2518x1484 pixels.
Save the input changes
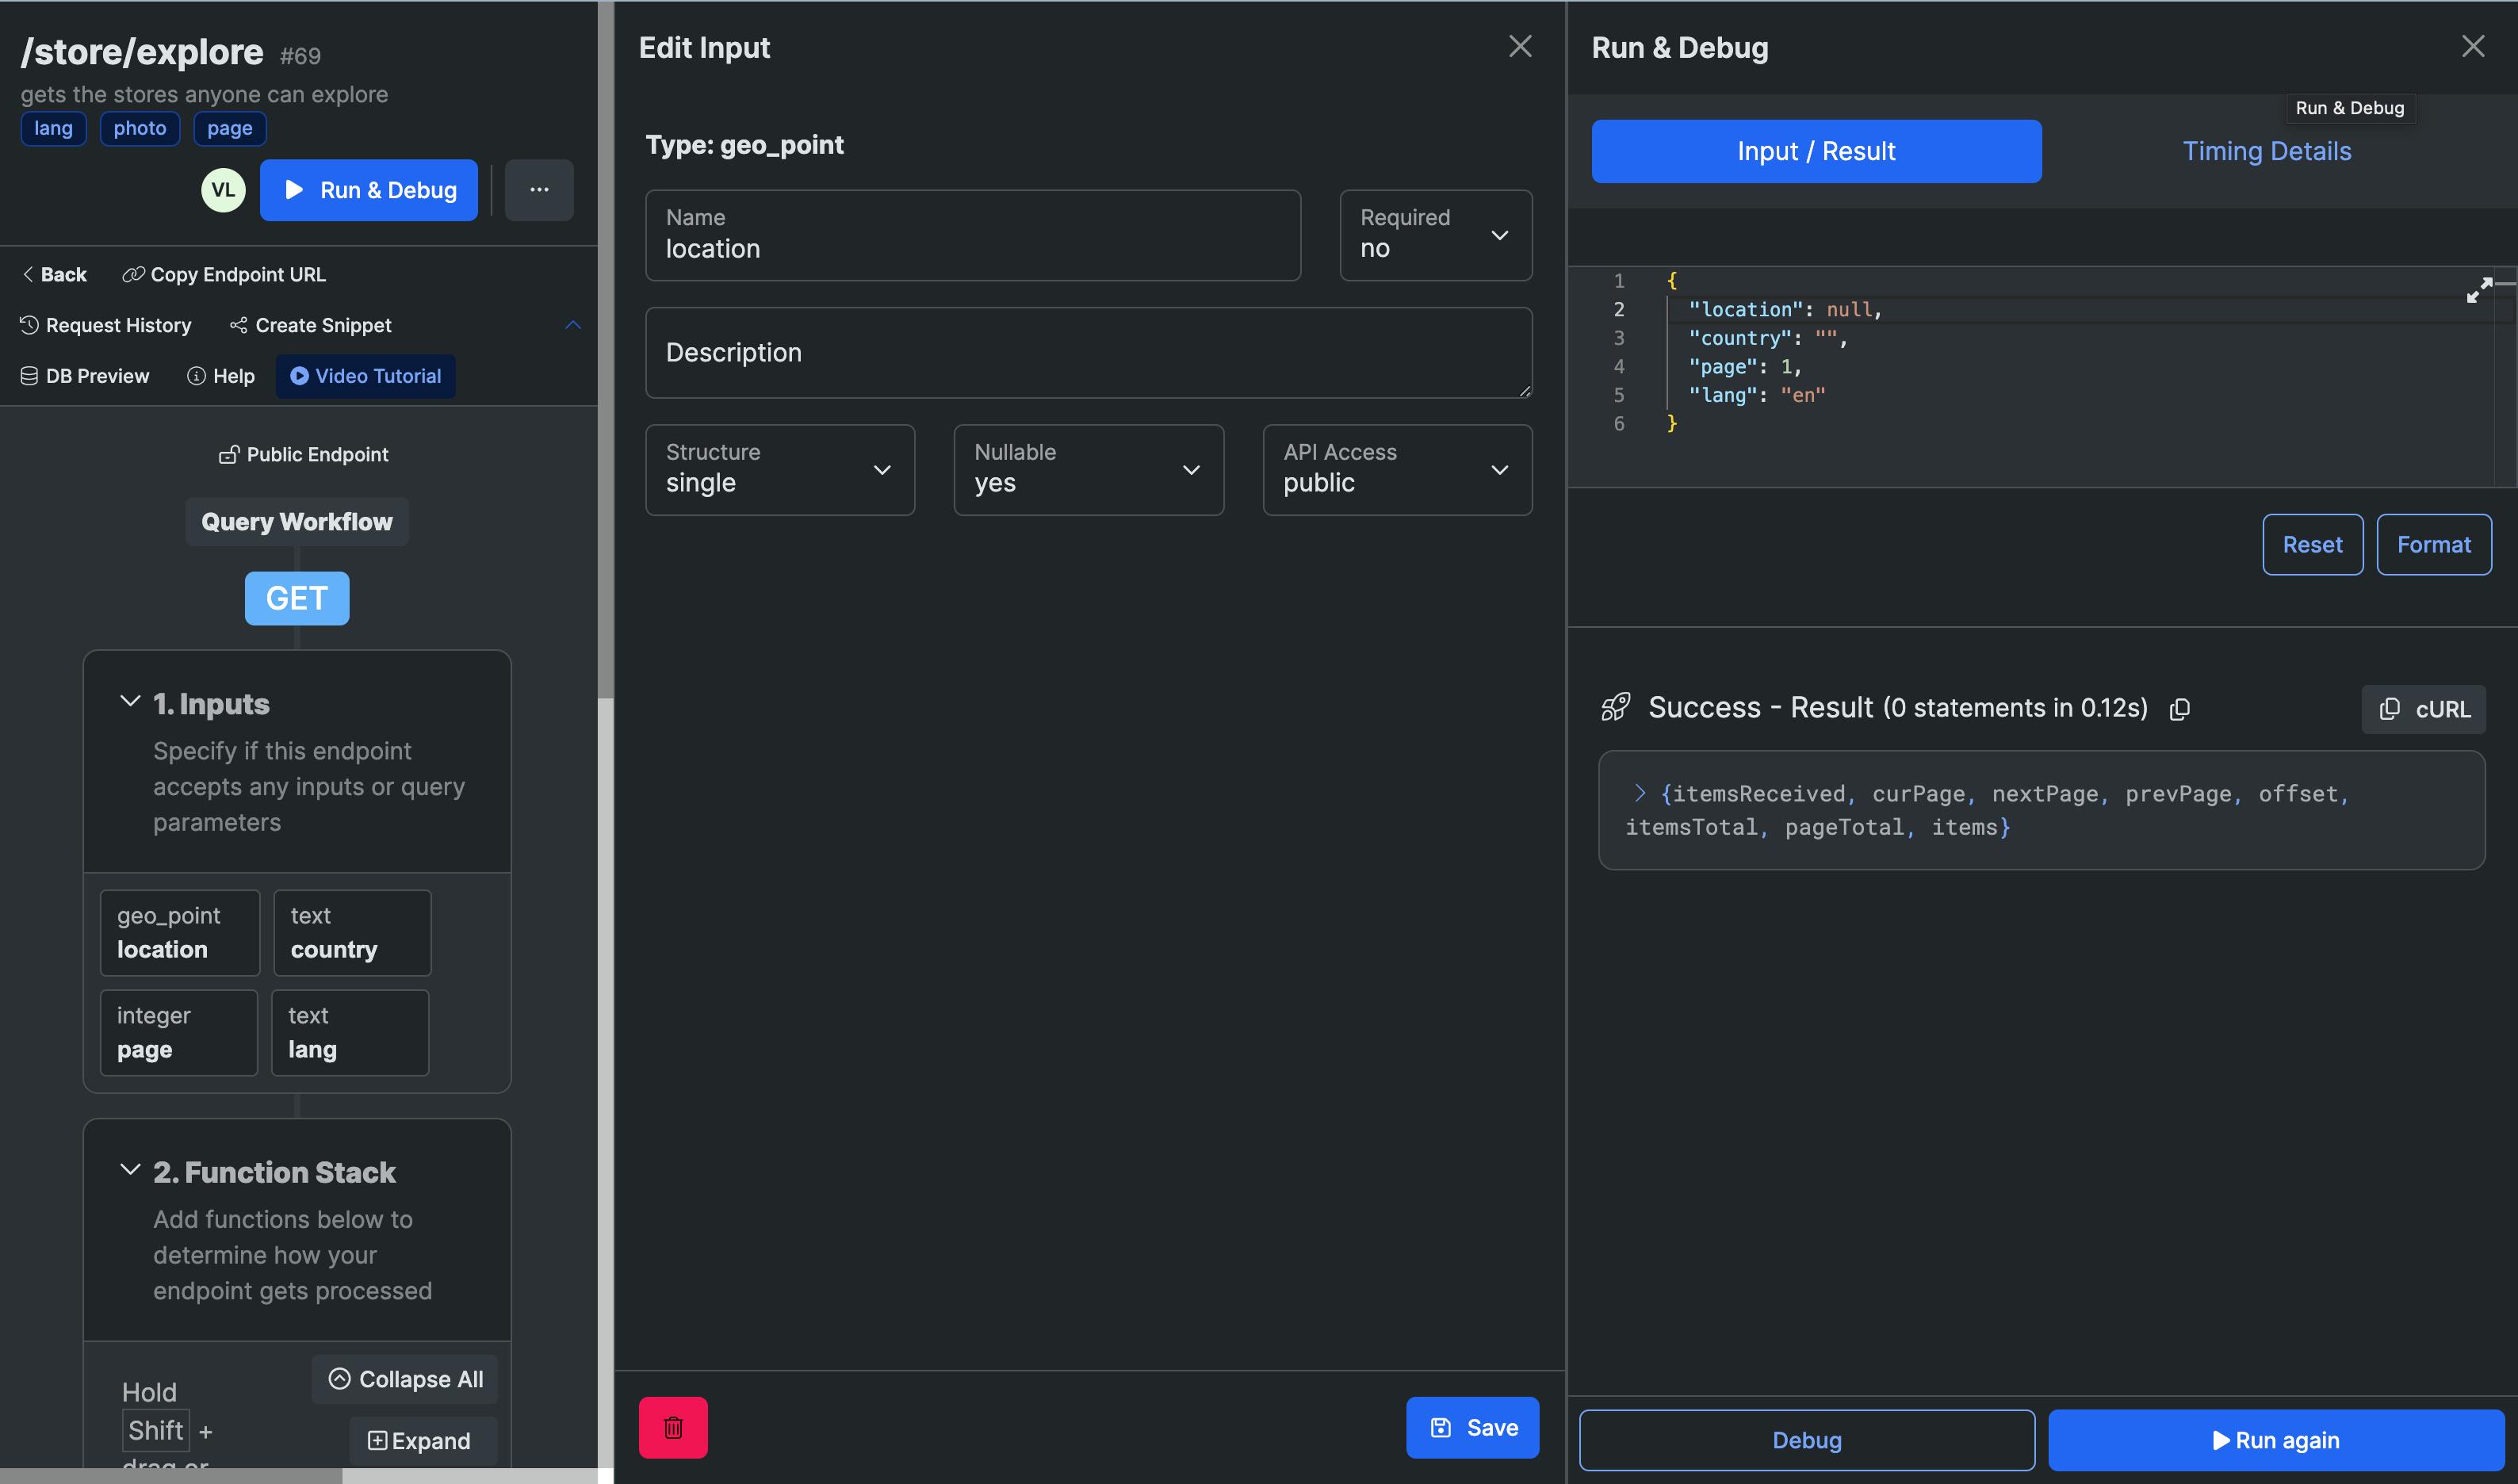[1473, 1428]
